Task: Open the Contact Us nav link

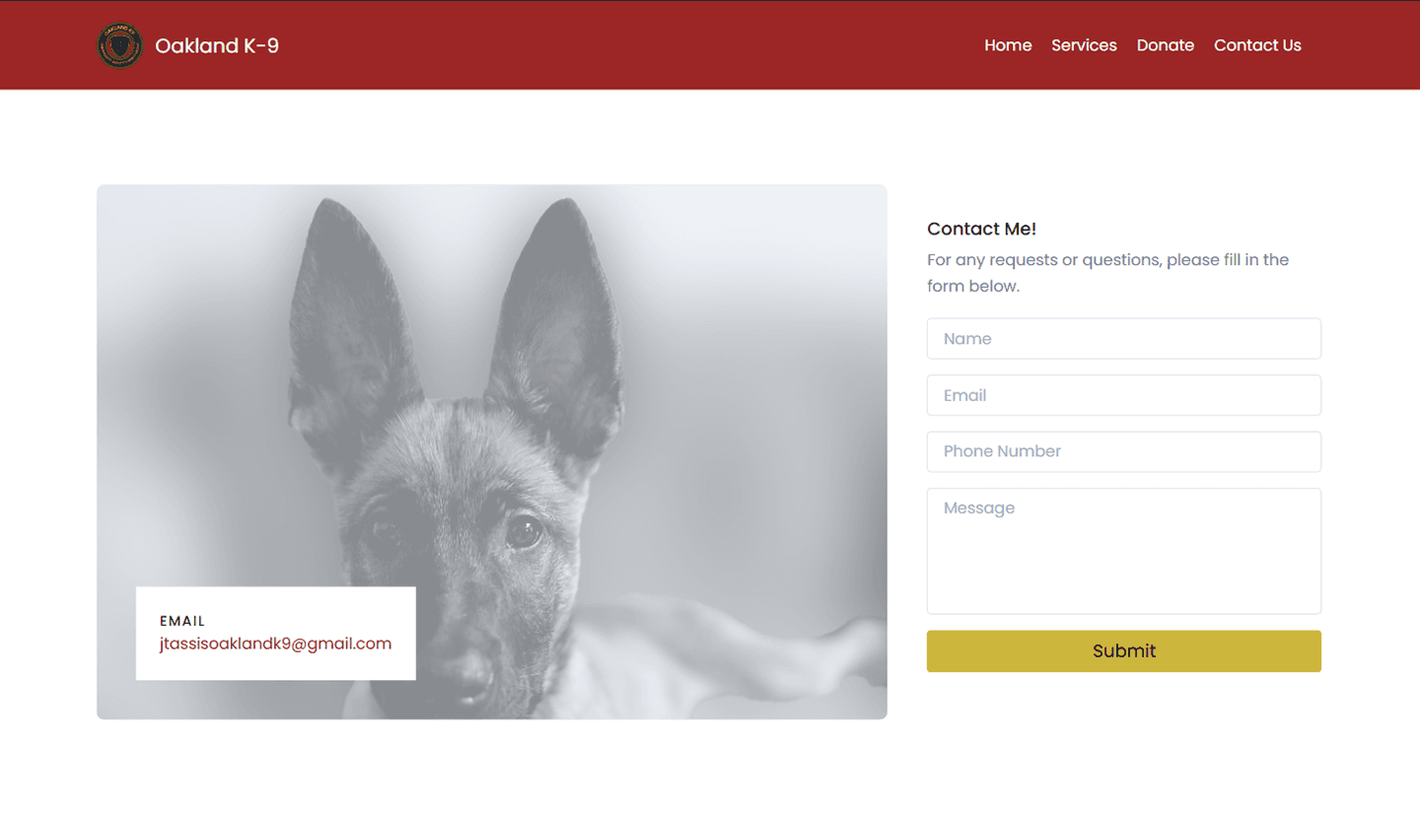Action: pyautogui.click(x=1257, y=45)
